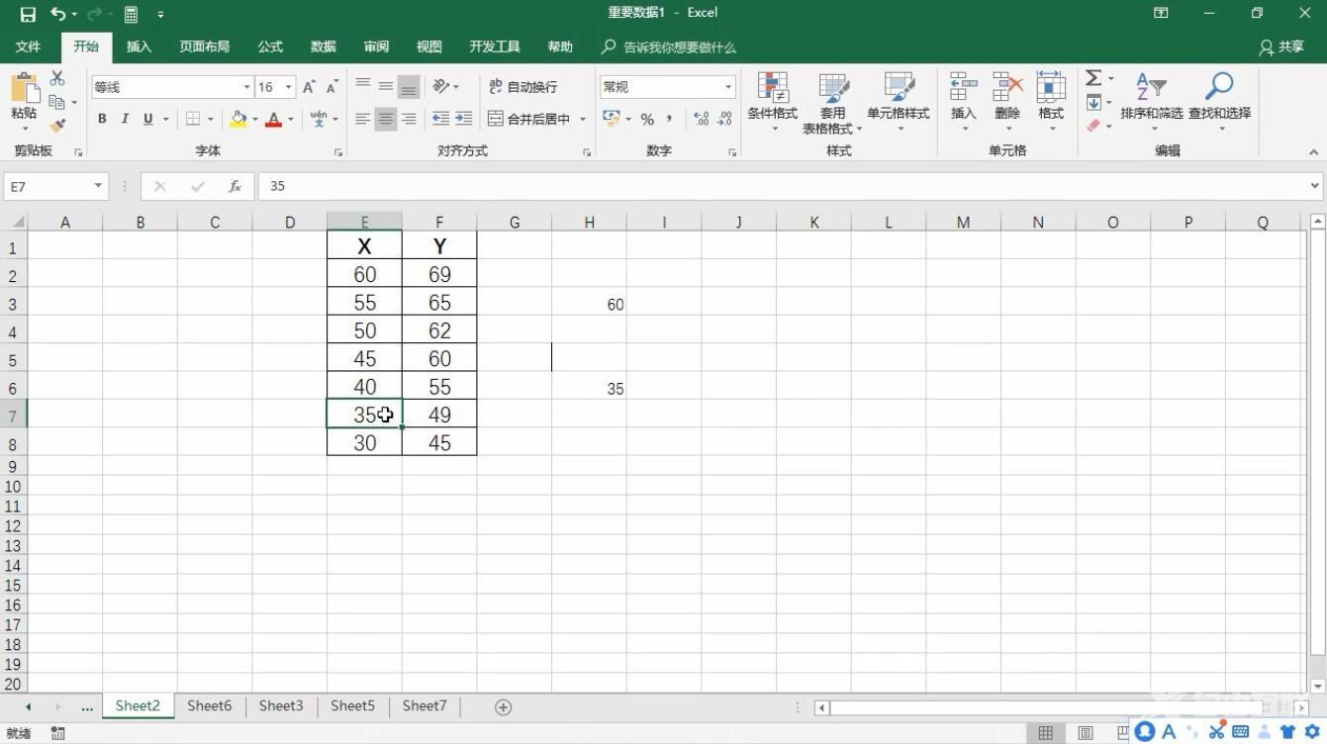Viewport: 1327px width, 744px height.
Task: Toggle middle vertical alignment
Action: (386, 86)
